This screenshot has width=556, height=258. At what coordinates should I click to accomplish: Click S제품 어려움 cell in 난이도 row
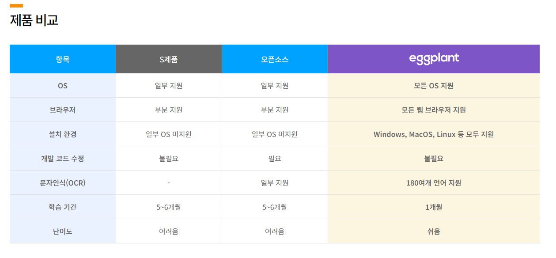169,231
